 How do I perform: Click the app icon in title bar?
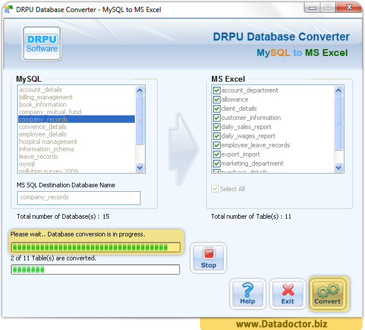coord(9,9)
